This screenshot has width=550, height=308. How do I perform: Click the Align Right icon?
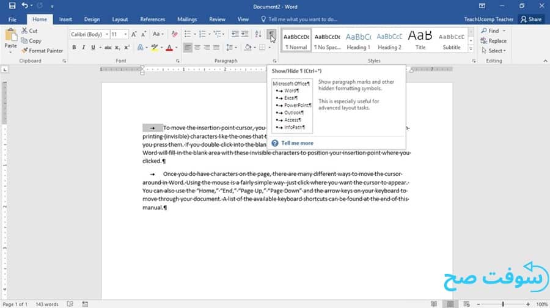207,47
